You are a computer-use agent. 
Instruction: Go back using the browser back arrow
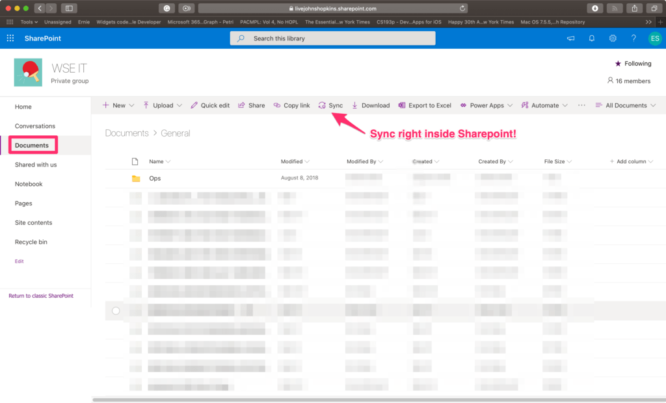(x=40, y=8)
